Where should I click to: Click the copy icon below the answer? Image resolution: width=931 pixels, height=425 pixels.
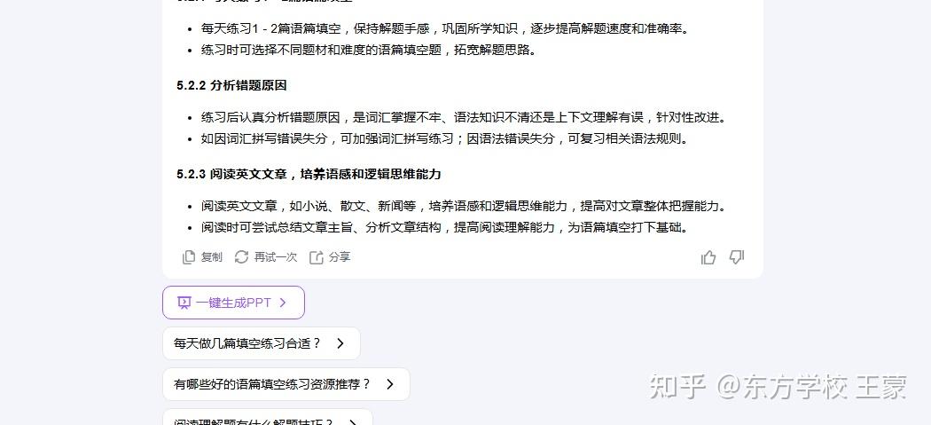188,256
